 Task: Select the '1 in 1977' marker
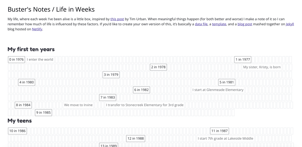[243, 59]
